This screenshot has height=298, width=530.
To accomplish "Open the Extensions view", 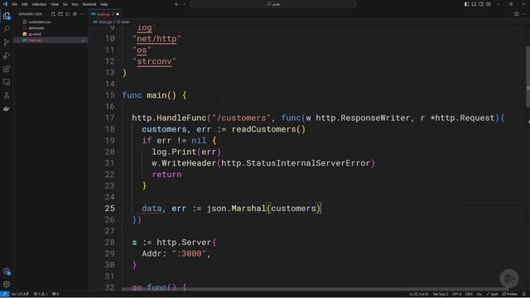I will coord(7,69).
